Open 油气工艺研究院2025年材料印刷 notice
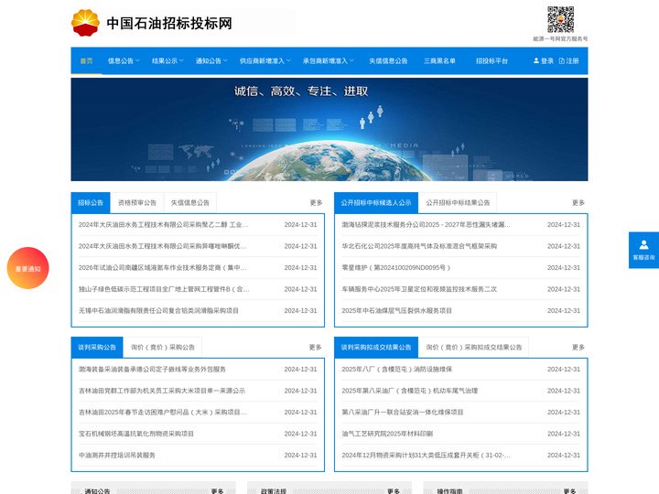The width and height of the screenshot is (659, 494). 387,434
